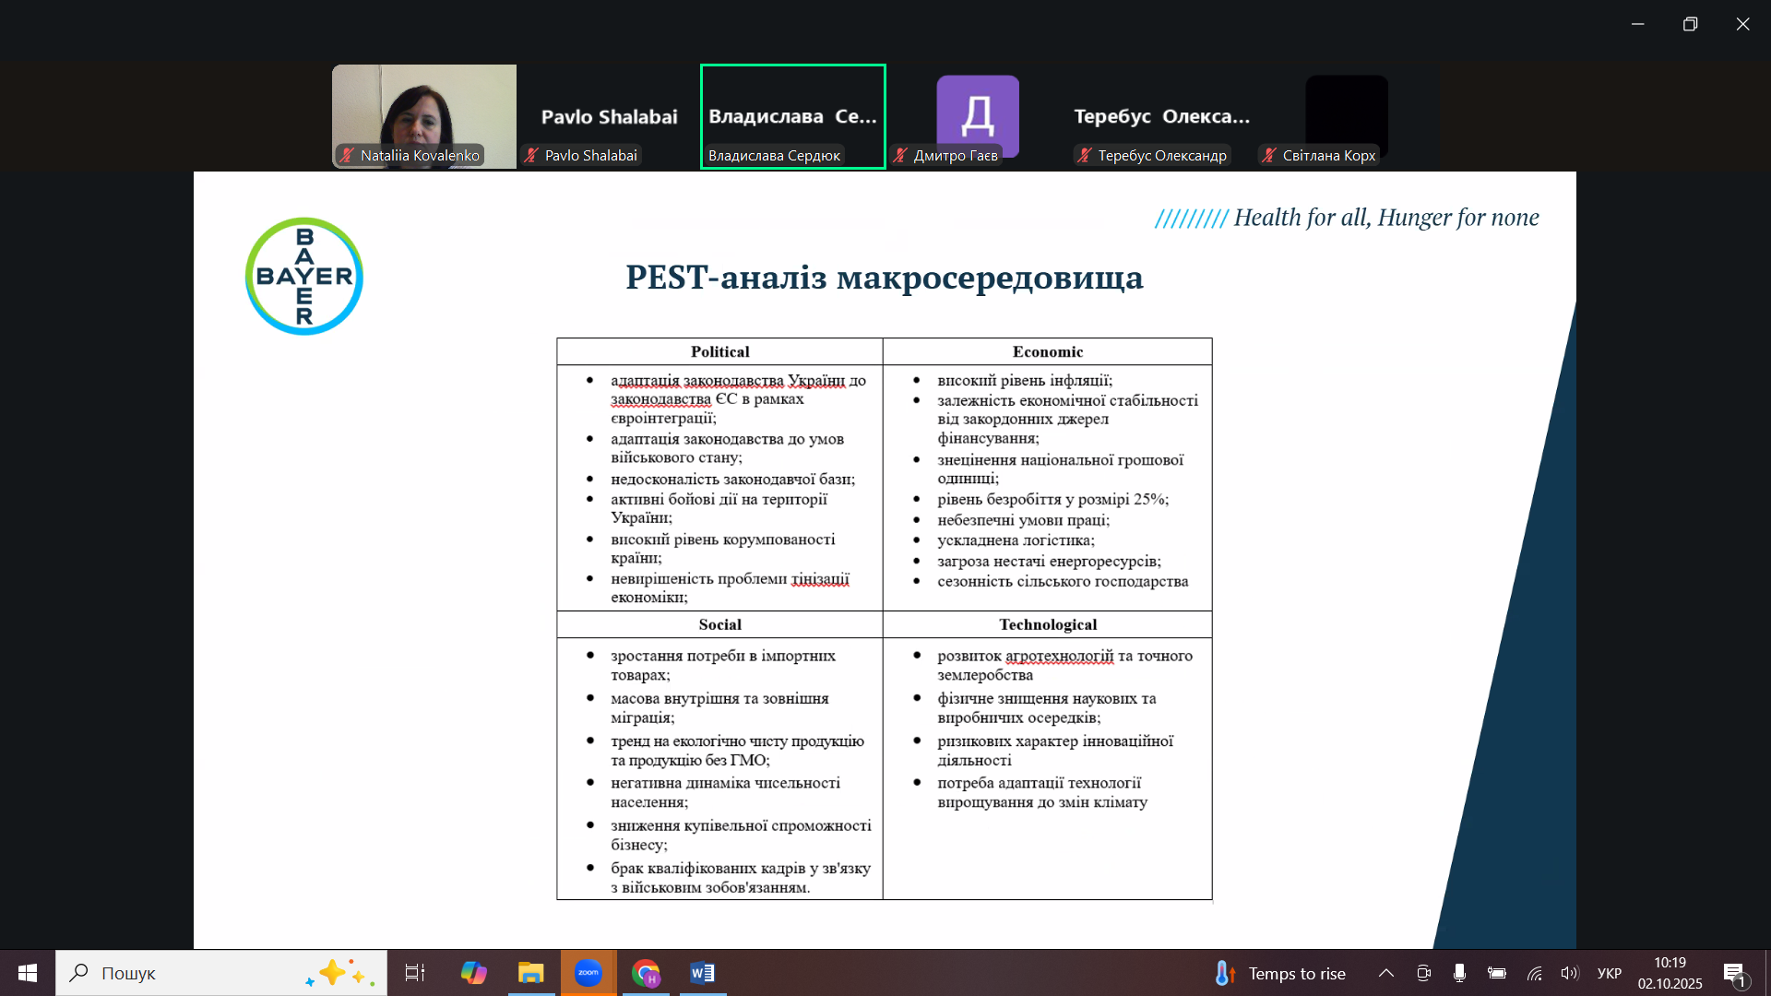Screen dimensions: 1771x996
Task: Switch the УКР keyboard language
Action: 1609,973
